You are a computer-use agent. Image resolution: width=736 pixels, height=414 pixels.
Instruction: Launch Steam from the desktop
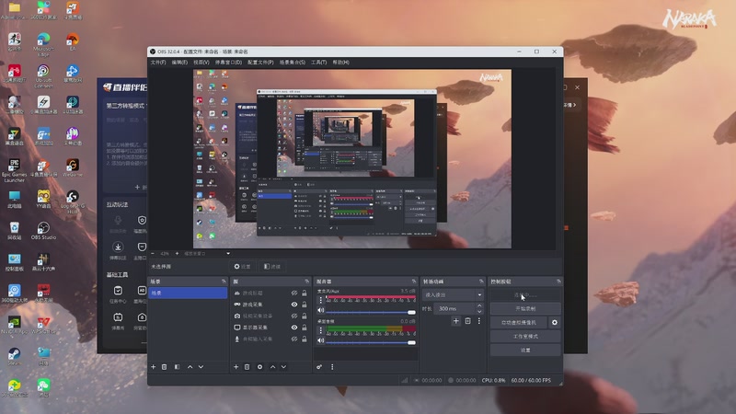pos(14,356)
